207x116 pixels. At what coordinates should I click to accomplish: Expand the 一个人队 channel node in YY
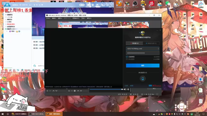[x=6, y=17]
